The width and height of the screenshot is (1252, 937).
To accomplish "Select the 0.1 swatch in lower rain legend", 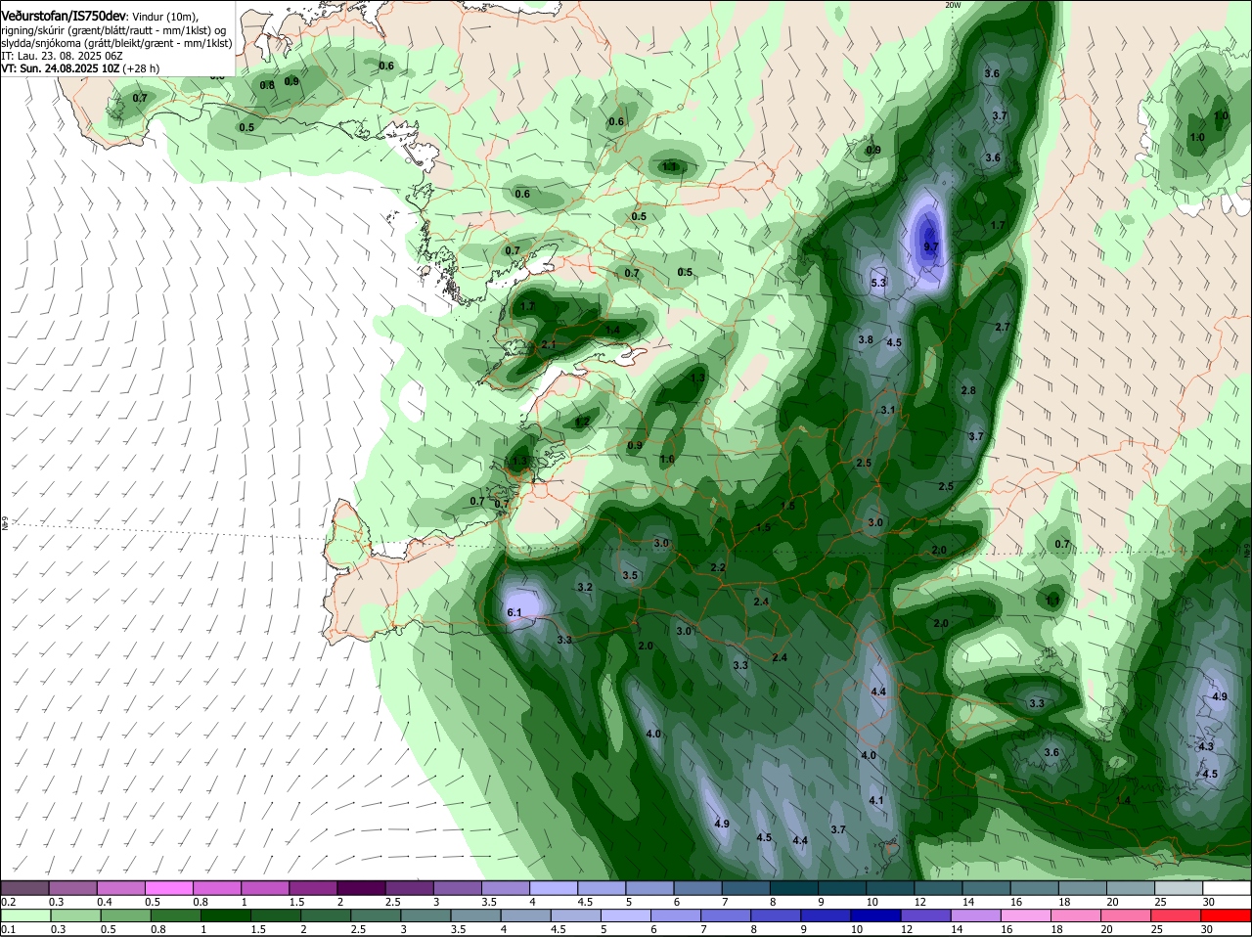I will pyautogui.click(x=24, y=915).
